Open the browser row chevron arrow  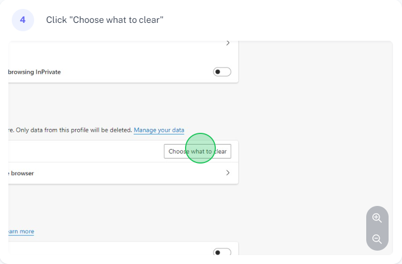click(x=228, y=173)
